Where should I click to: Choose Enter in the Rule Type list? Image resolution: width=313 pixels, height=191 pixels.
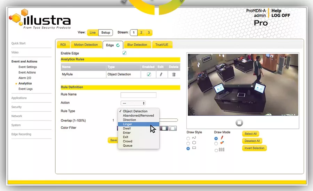pyautogui.click(x=138, y=133)
